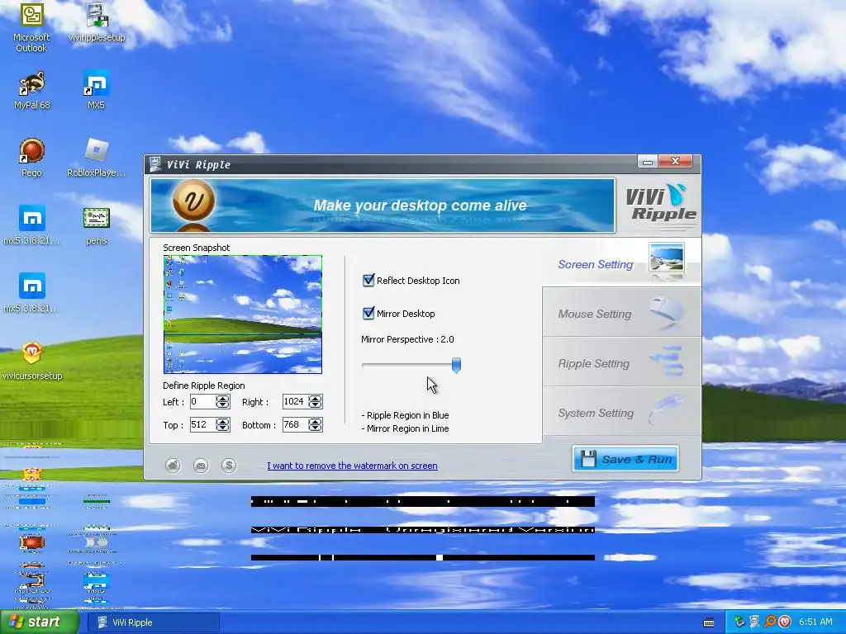This screenshot has height=634, width=846.
Task: Focus the Right region input field
Action: point(296,402)
